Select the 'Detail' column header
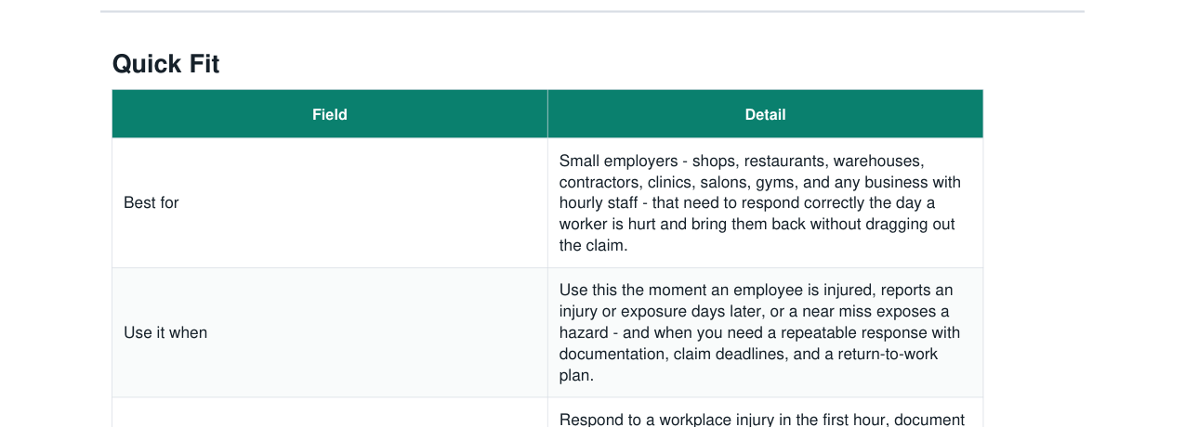 765,114
